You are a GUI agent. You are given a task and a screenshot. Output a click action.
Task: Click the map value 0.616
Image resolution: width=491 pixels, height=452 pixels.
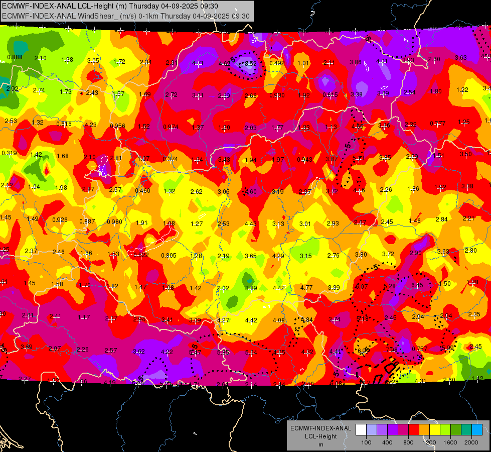pos(64,124)
